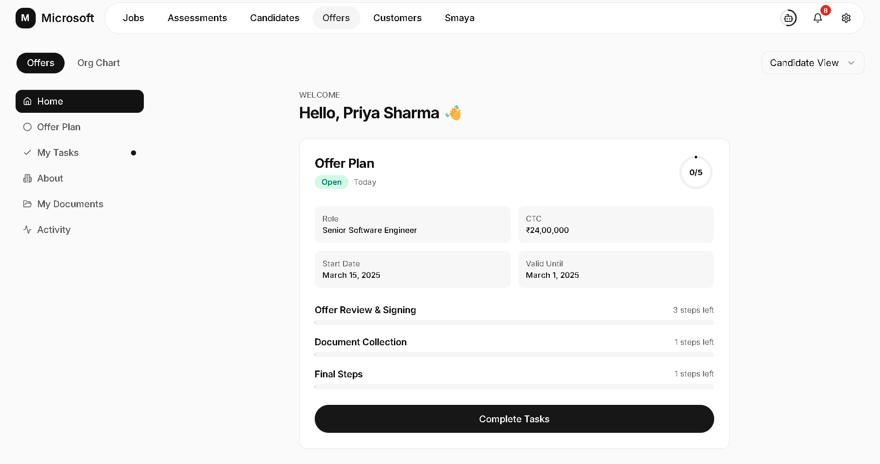Click the Home house icon in sidebar
The height and width of the screenshot is (464, 880).
click(x=27, y=101)
